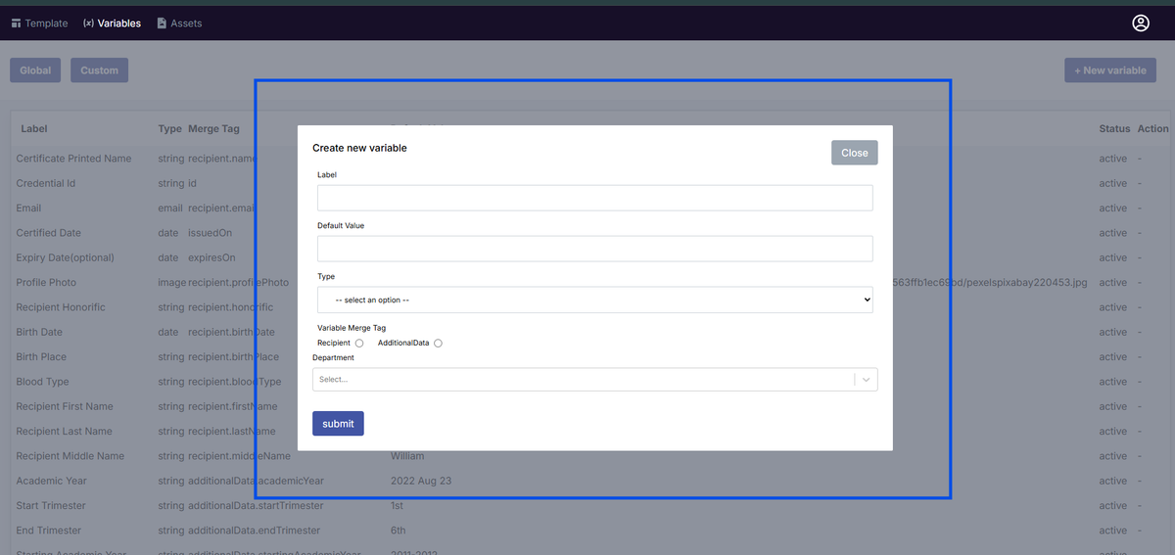Click the active status in Academic Year row

coord(1112,482)
